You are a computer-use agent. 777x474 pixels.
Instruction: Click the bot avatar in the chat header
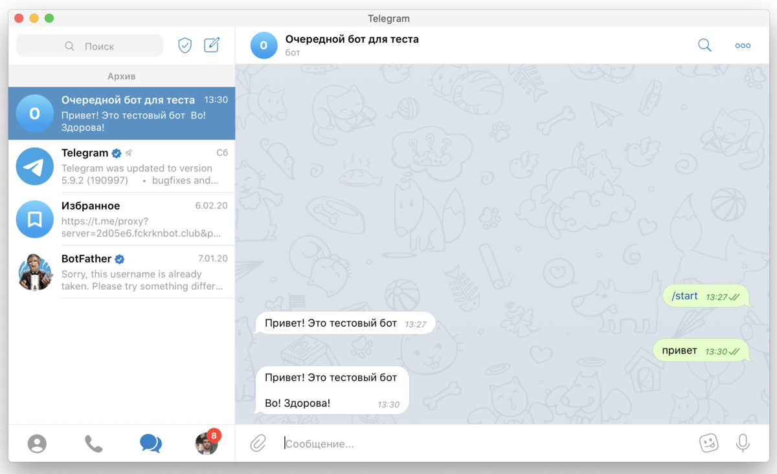264,45
